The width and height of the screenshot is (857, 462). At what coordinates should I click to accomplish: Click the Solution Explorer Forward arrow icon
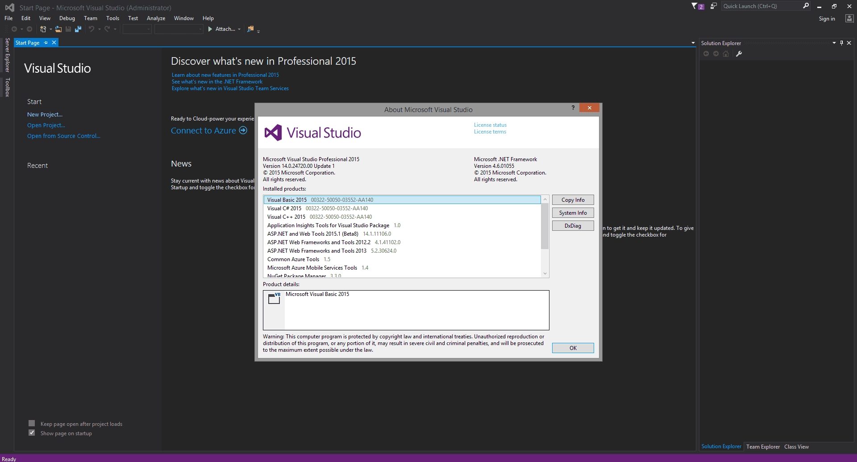[716, 54]
